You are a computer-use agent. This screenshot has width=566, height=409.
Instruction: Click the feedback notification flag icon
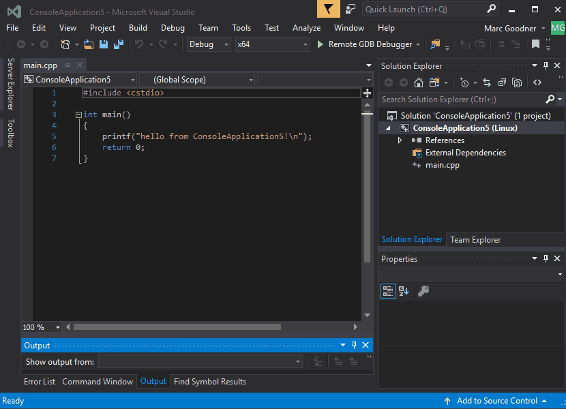point(329,10)
